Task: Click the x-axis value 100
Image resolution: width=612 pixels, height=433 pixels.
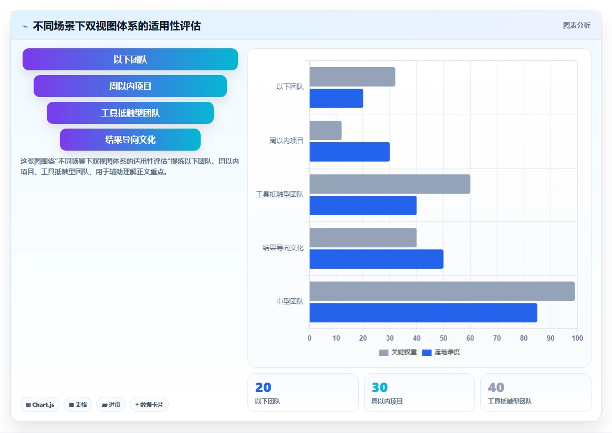Action: point(577,338)
